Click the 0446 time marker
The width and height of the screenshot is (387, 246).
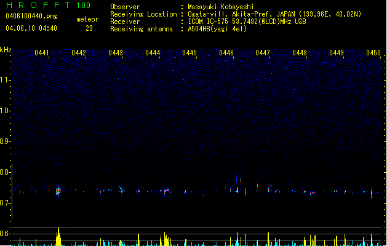(226, 53)
